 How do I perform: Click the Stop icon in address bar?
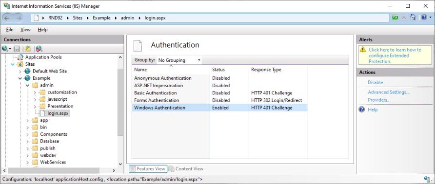coord(404,18)
